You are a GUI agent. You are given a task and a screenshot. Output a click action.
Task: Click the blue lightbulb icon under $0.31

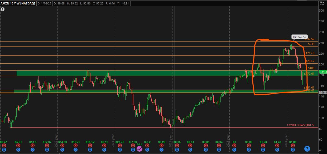pyautogui.click(x=190, y=149)
